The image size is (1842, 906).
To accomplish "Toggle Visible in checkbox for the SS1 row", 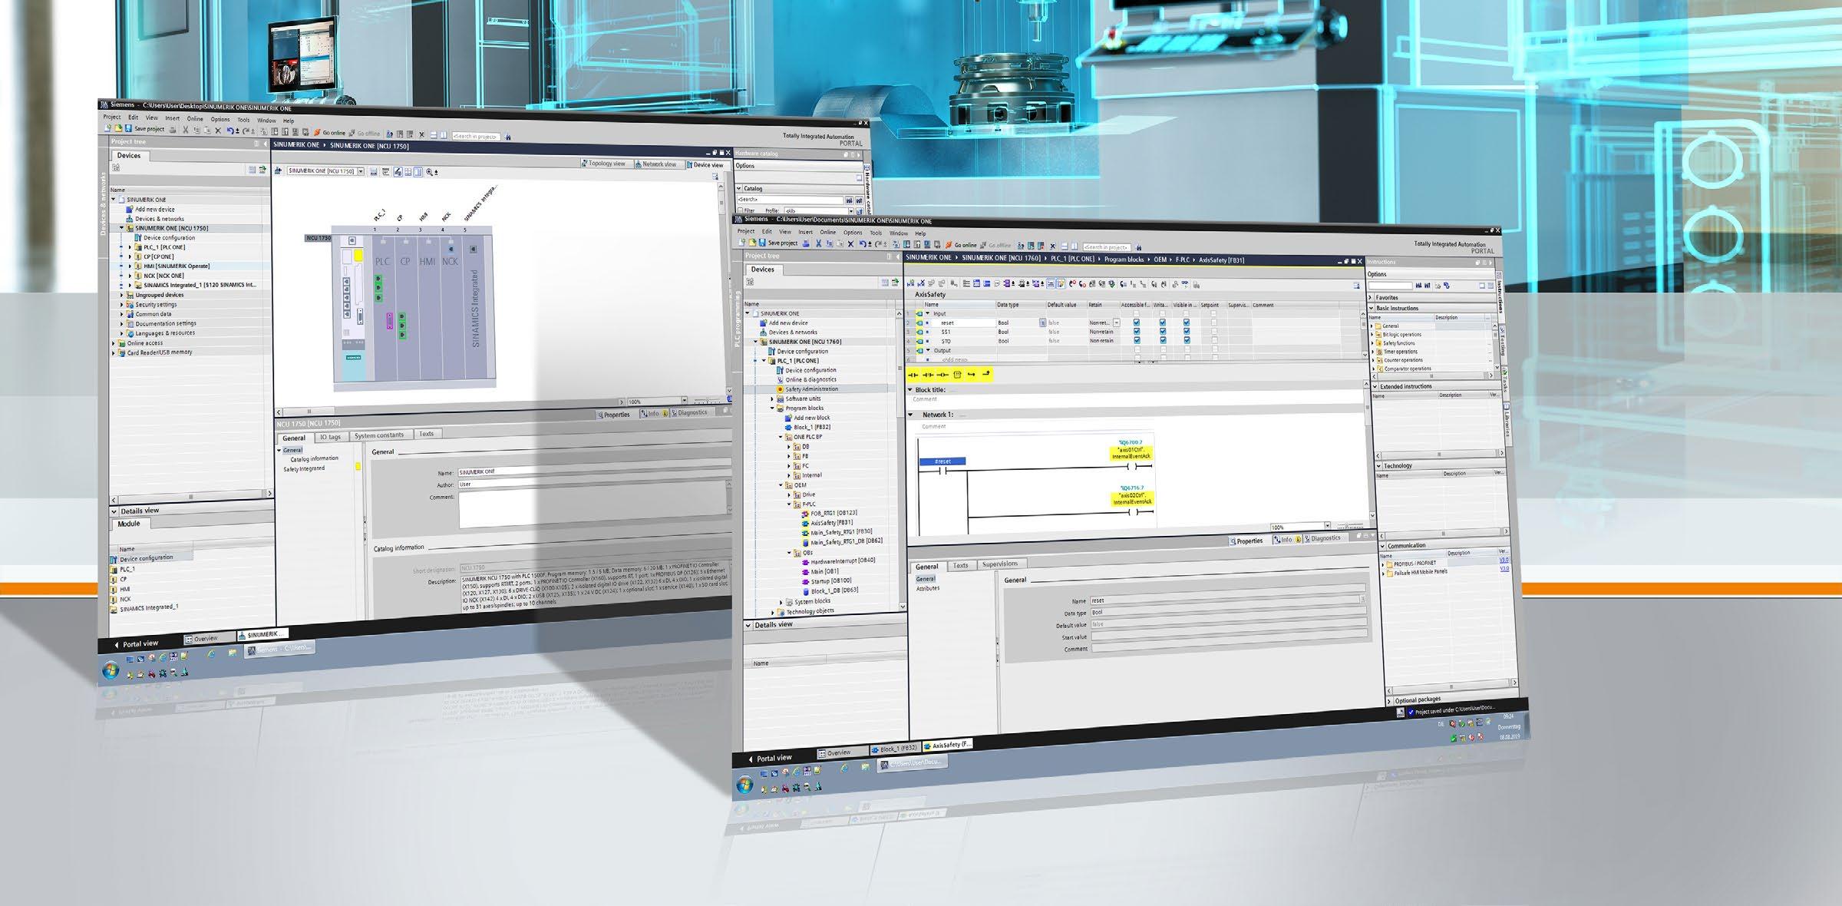I will point(1187,332).
